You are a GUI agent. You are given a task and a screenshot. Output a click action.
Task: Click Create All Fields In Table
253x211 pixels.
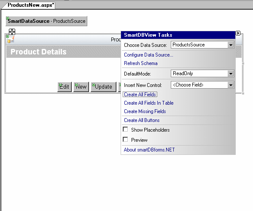tap(148, 103)
